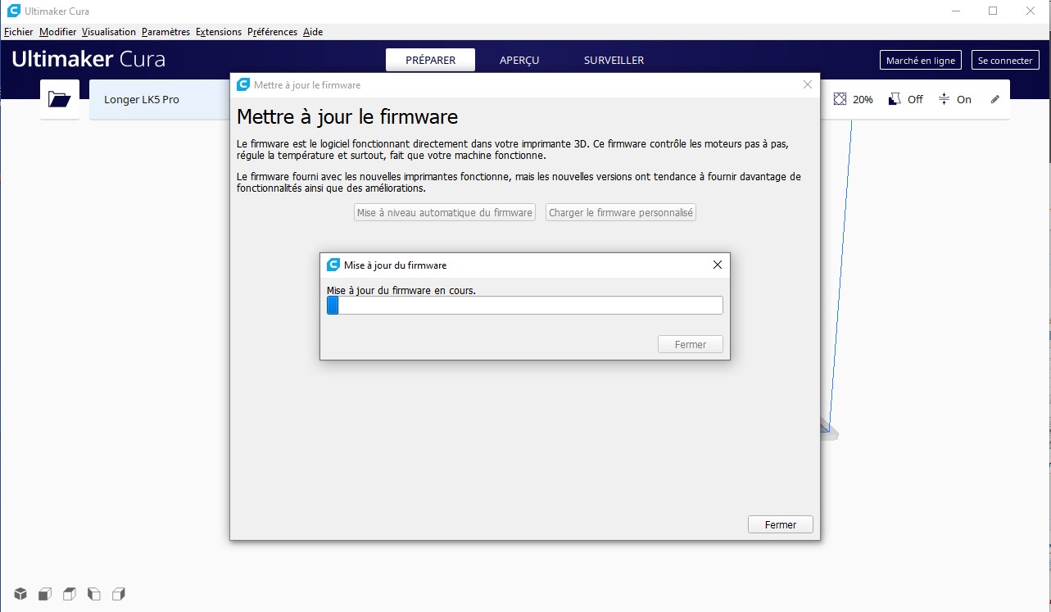Open the Visualisation menu

[109, 32]
